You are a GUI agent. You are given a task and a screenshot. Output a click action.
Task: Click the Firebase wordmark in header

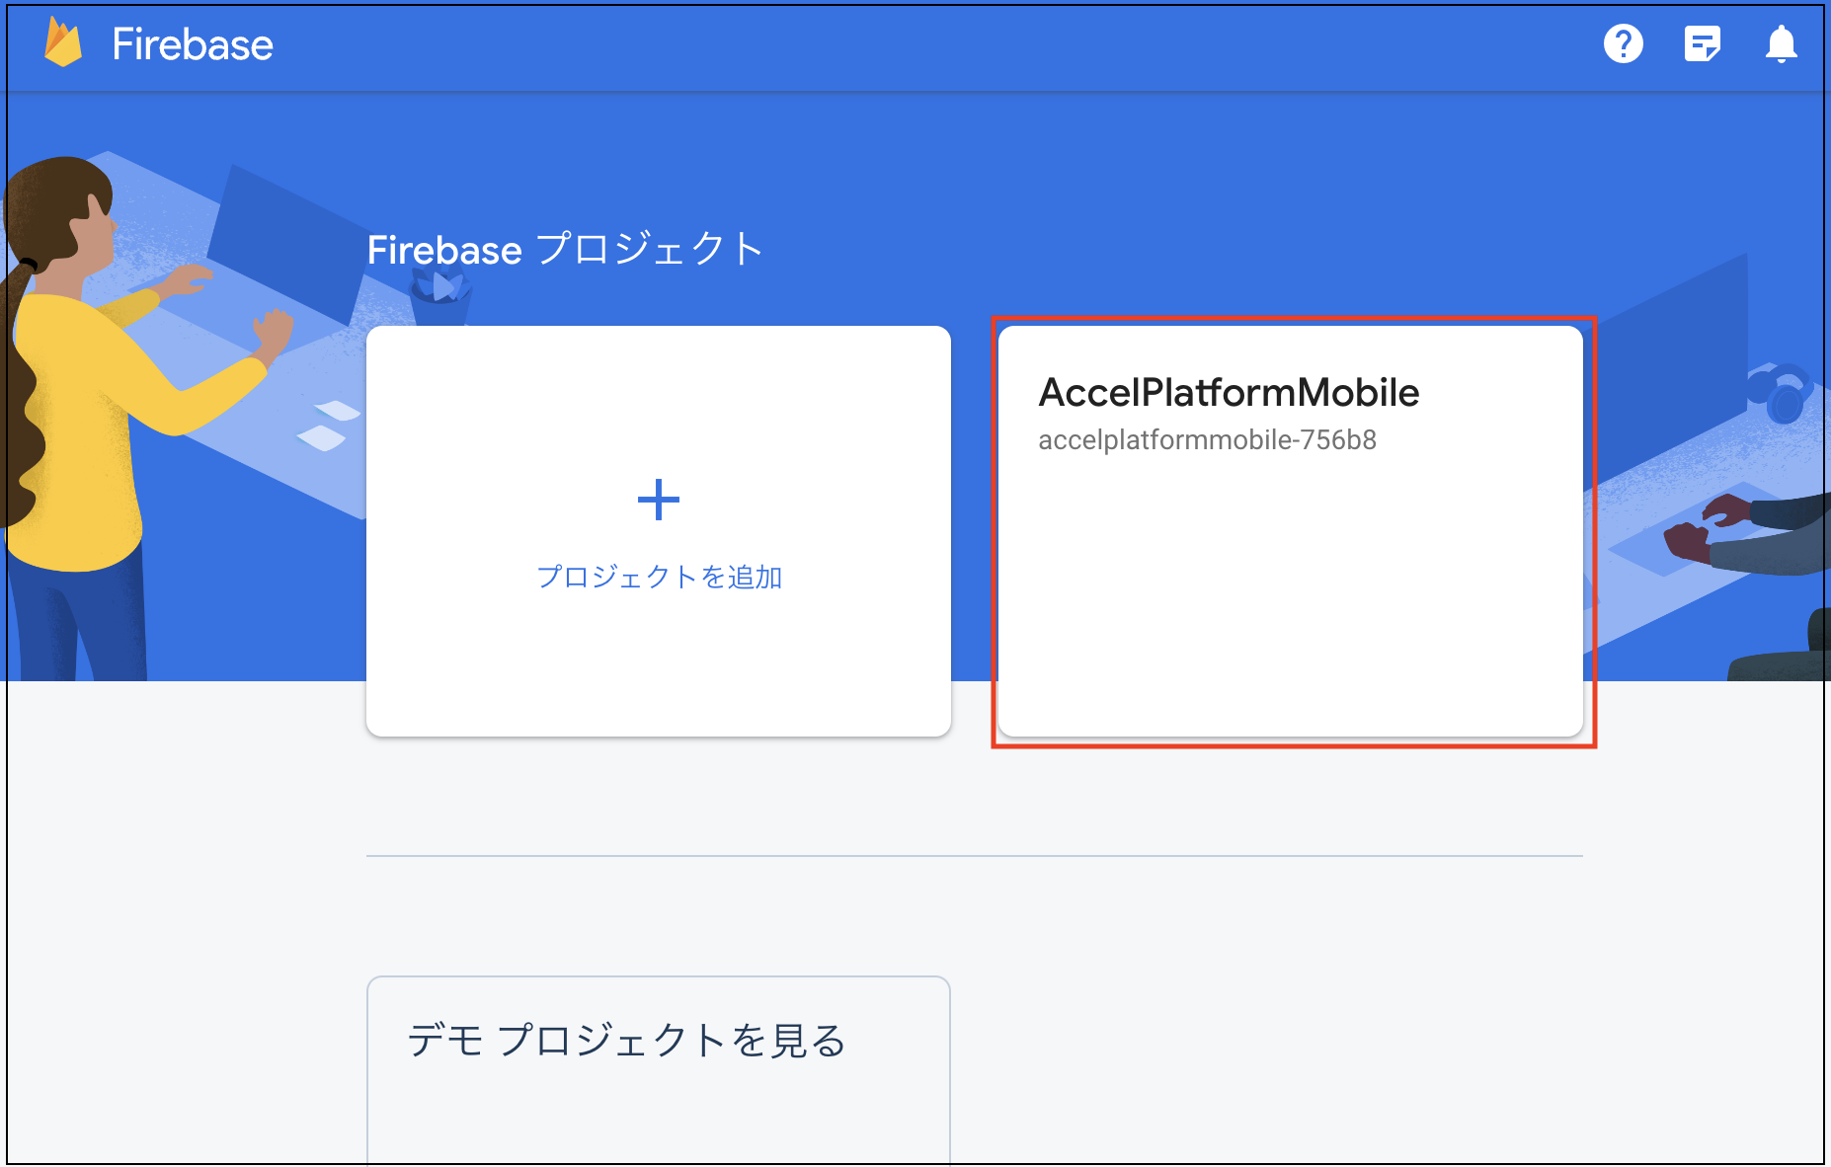(x=193, y=44)
